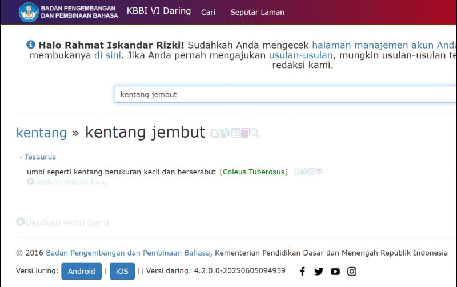This screenshot has width=457, height=287.
Task: Open the Seputar Laman menu
Action: coord(258,12)
